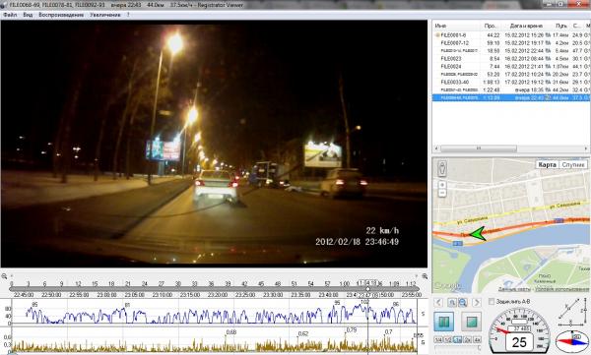The width and height of the screenshot is (591, 355).
Task: Select FILE0023 in the recordings list
Action: (511, 58)
